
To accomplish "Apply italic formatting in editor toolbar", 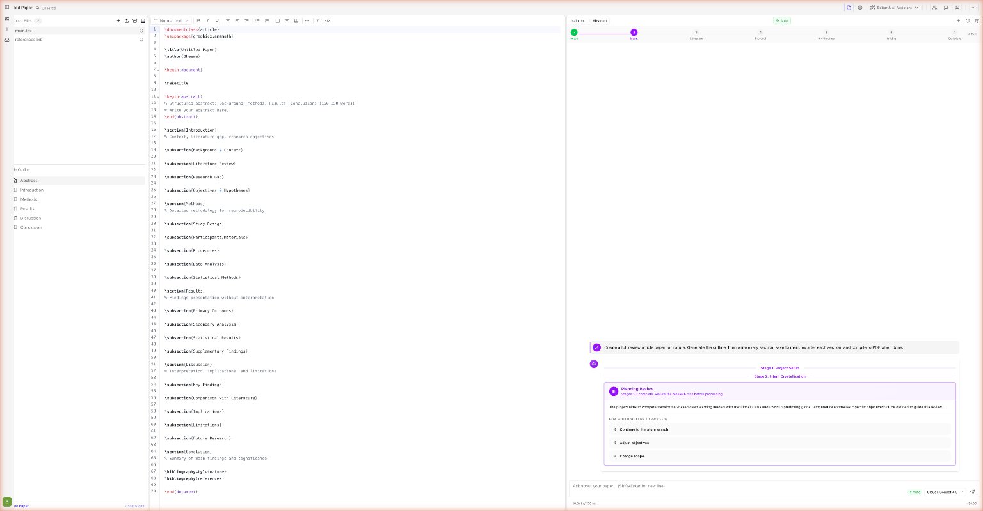I will click(207, 20).
